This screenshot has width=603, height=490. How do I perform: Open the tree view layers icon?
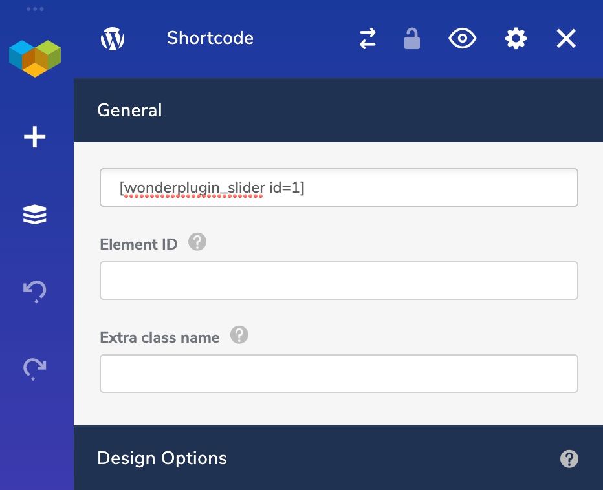point(34,214)
